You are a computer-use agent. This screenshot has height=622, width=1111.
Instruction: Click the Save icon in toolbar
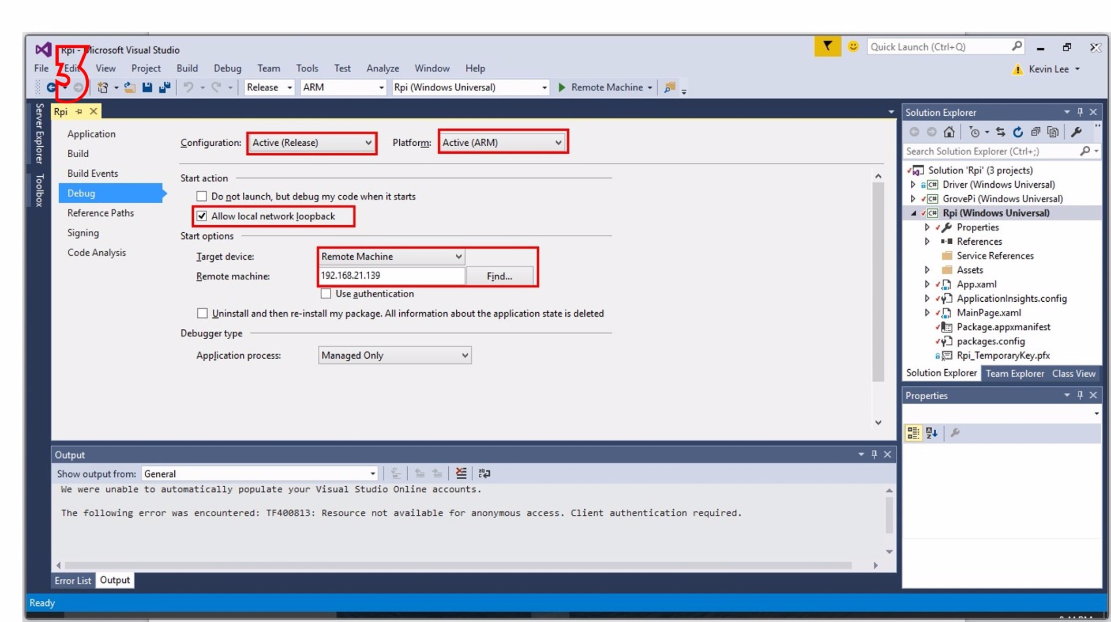point(147,88)
